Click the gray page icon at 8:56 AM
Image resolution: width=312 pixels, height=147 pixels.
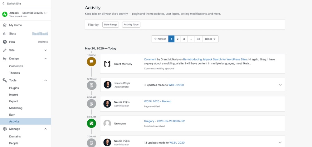tap(91, 104)
